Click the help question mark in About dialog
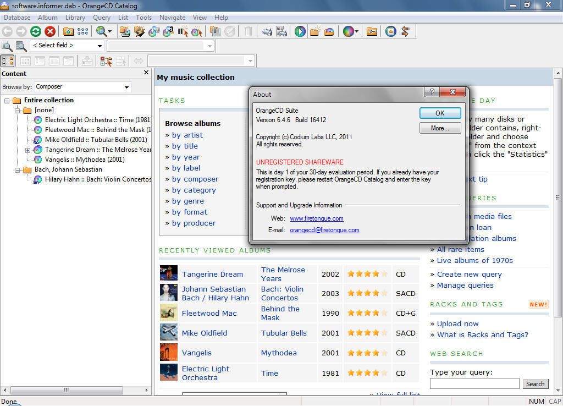 tap(432, 92)
